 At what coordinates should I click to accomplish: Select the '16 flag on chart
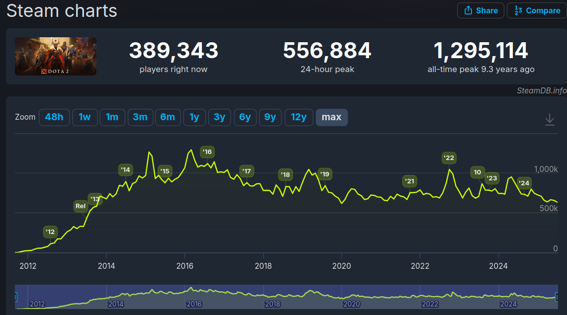(x=207, y=152)
